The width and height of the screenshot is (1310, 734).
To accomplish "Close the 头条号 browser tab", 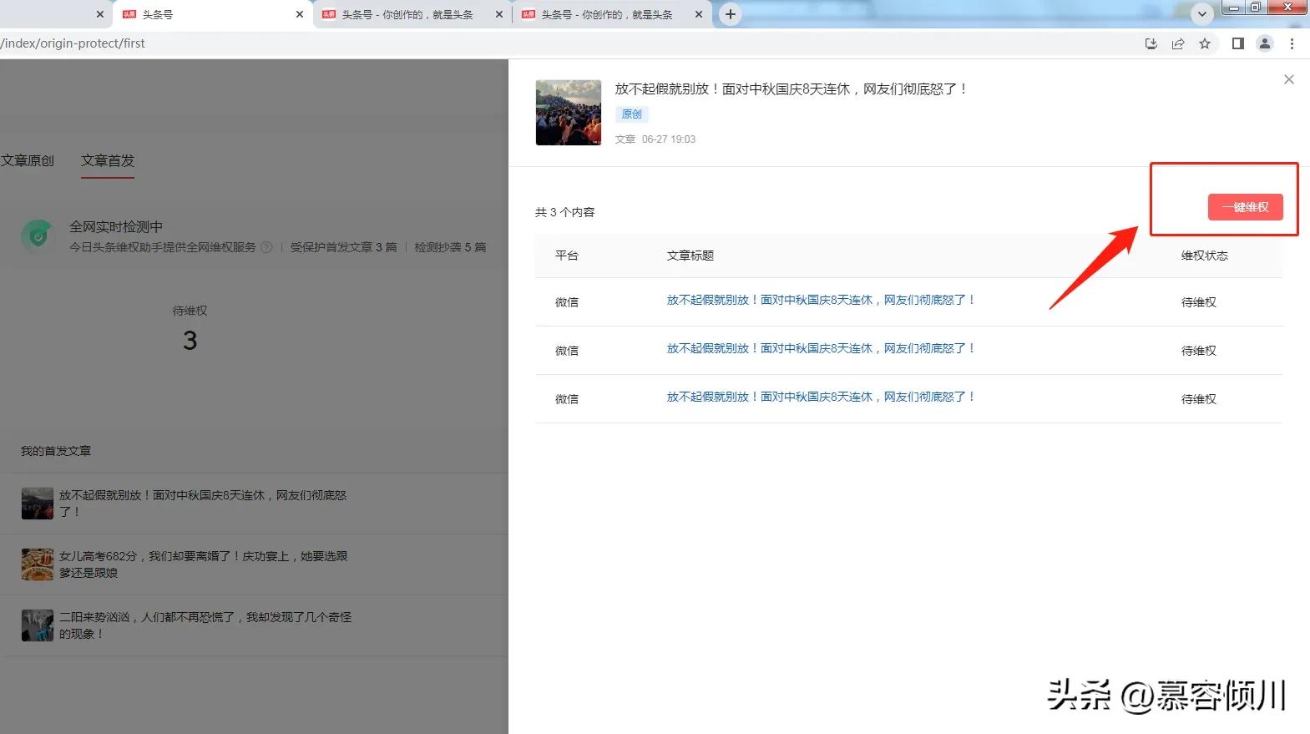I will (300, 14).
